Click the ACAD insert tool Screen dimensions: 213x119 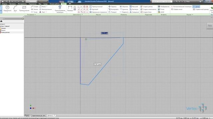point(161,12)
